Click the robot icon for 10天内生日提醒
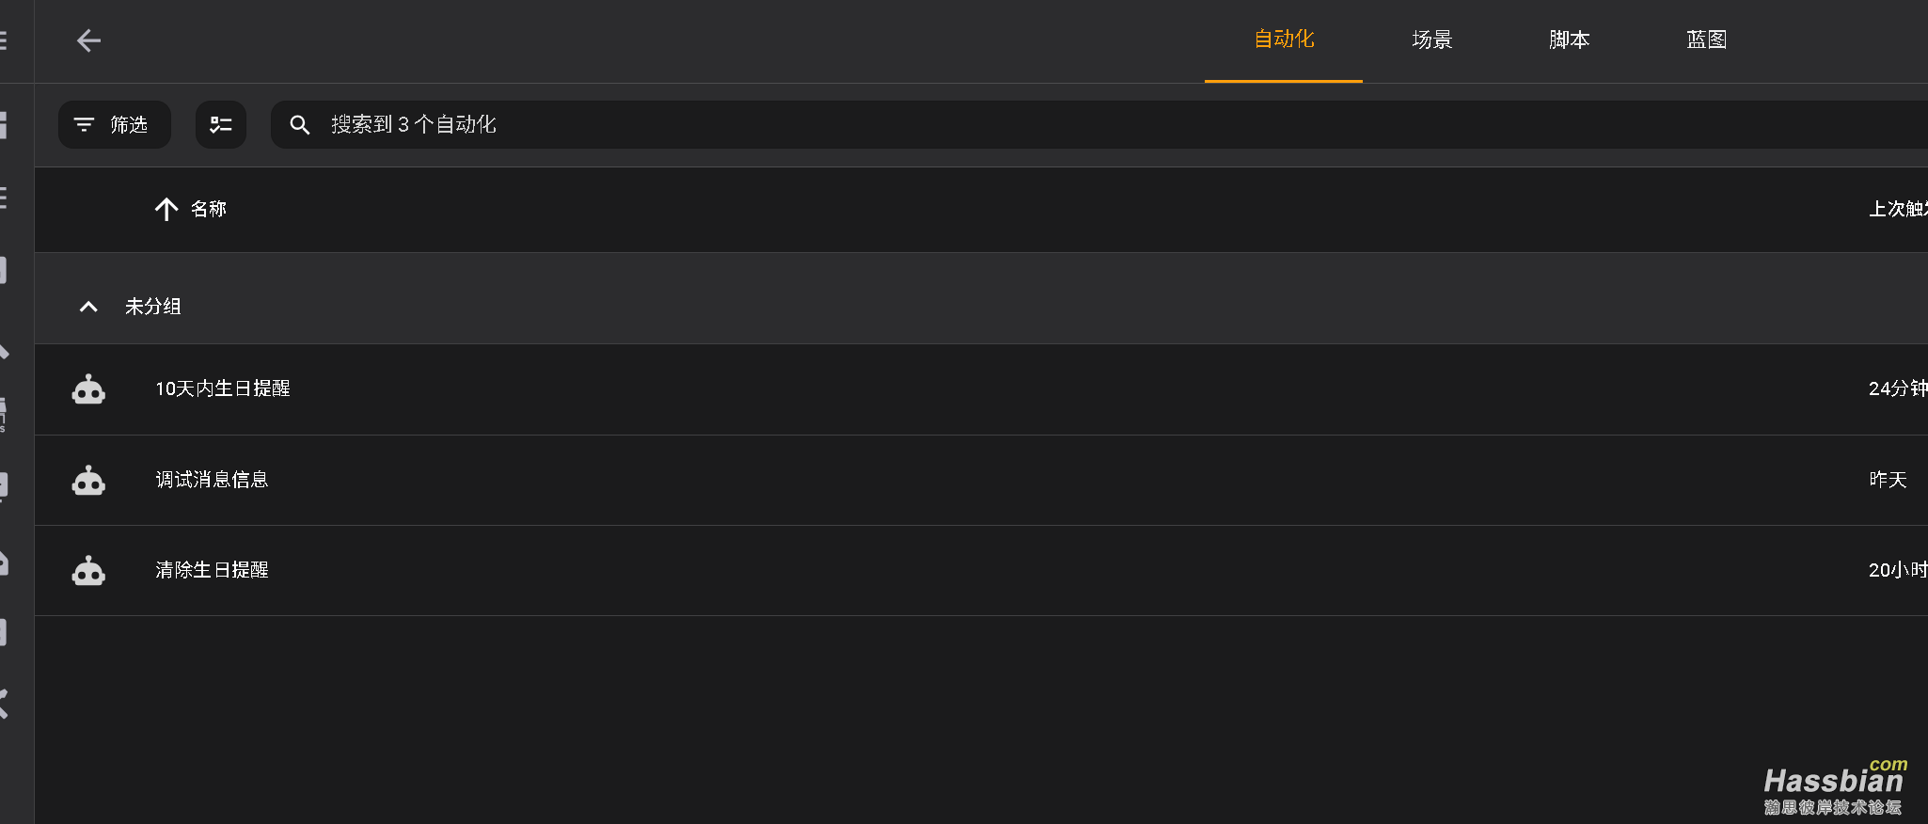Screen dimensions: 1928x824 click(x=88, y=388)
